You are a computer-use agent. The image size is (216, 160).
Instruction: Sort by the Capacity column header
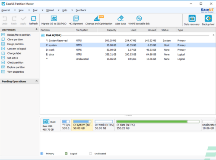pyautogui.click(x=107, y=30)
